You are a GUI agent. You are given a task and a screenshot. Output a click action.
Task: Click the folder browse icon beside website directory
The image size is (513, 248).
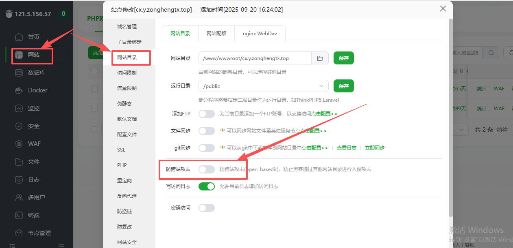pos(320,58)
